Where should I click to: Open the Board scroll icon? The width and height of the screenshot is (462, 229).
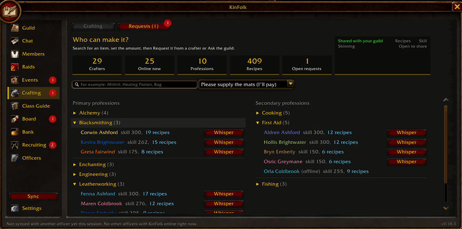click(15, 119)
